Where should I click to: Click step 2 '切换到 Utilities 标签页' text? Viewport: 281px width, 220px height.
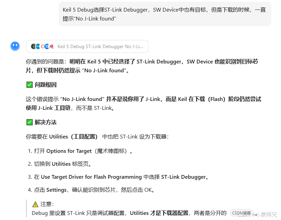(x=62, y=164)
